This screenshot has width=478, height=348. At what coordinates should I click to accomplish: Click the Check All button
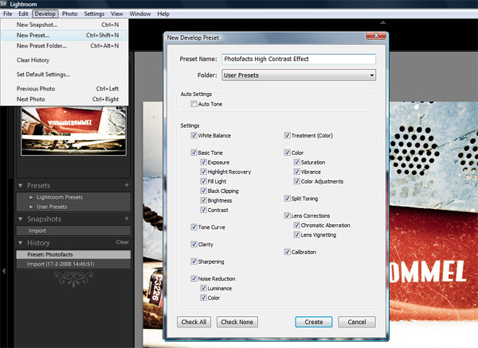pos(194,322)
